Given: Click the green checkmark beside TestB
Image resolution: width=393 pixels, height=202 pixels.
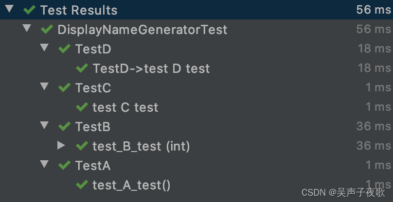Looking at the screenshot, I should click(x=64, y=126).
